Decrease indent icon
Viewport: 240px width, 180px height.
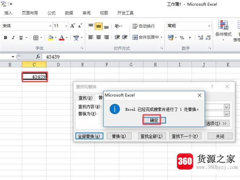[117, 37]
